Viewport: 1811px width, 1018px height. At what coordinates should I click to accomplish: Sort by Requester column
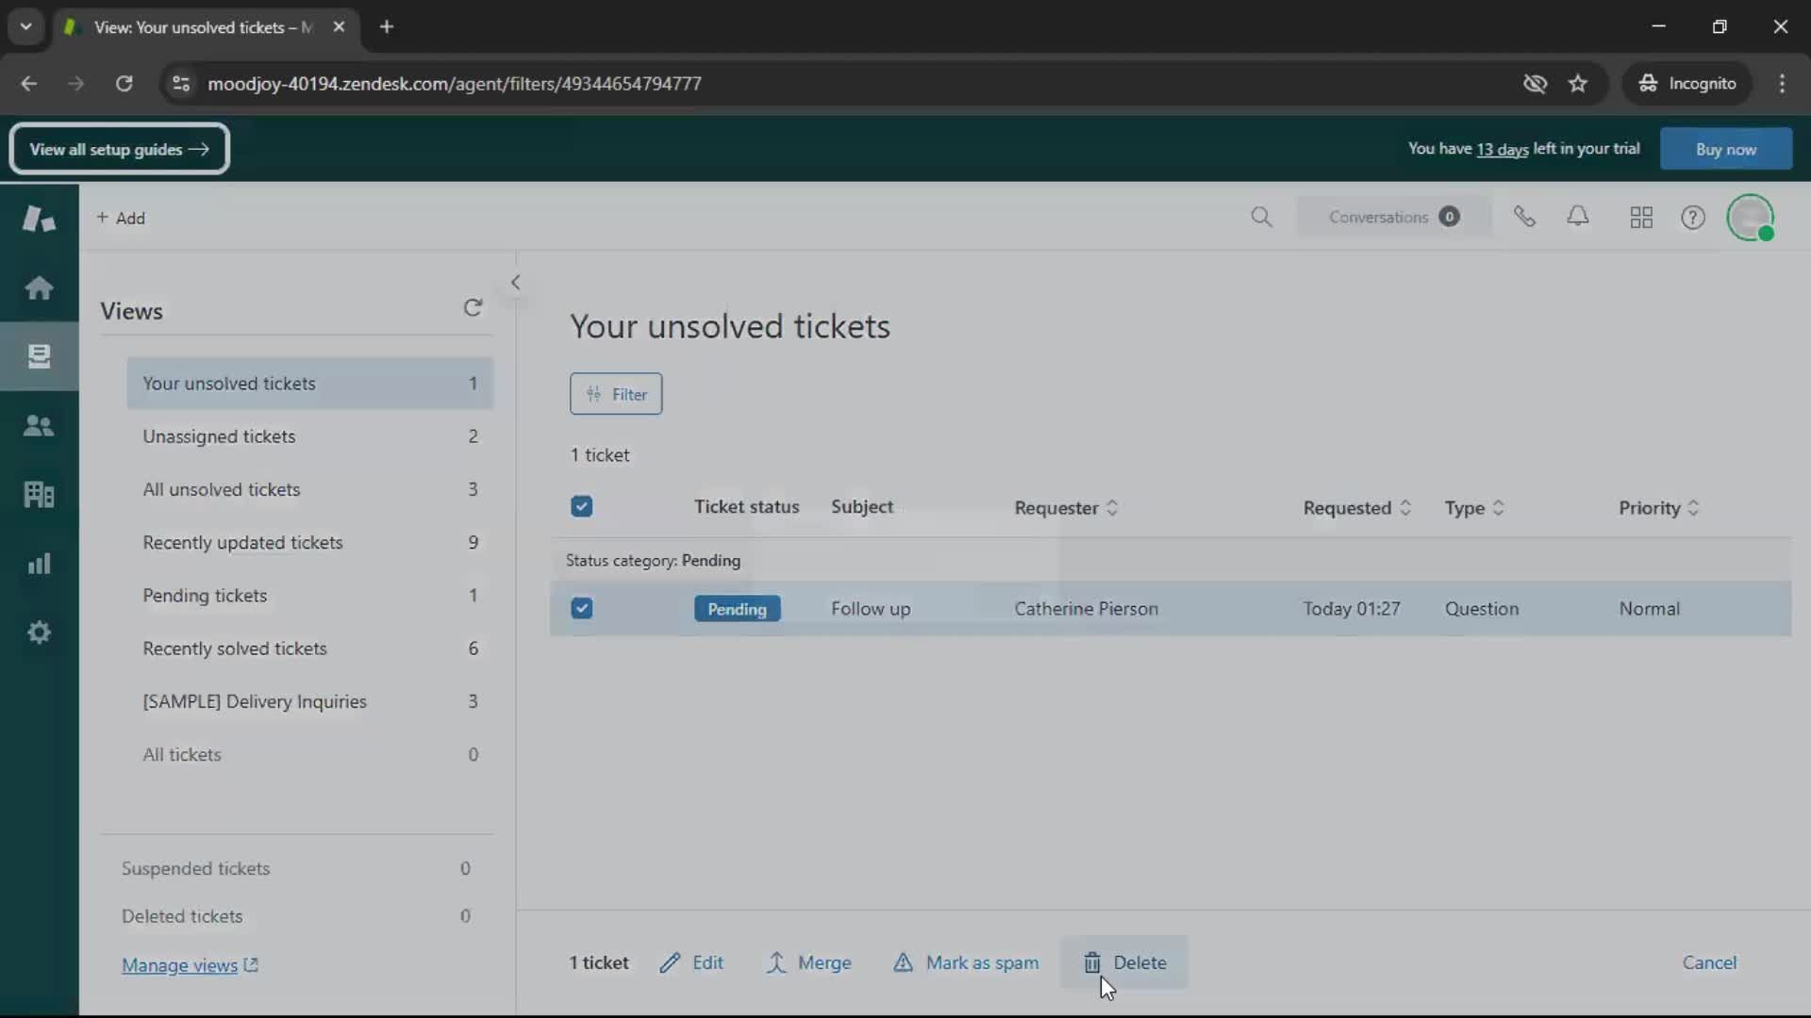(1066, 508)
